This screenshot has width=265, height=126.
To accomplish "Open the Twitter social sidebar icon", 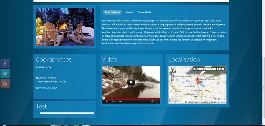I will [5, 74].
